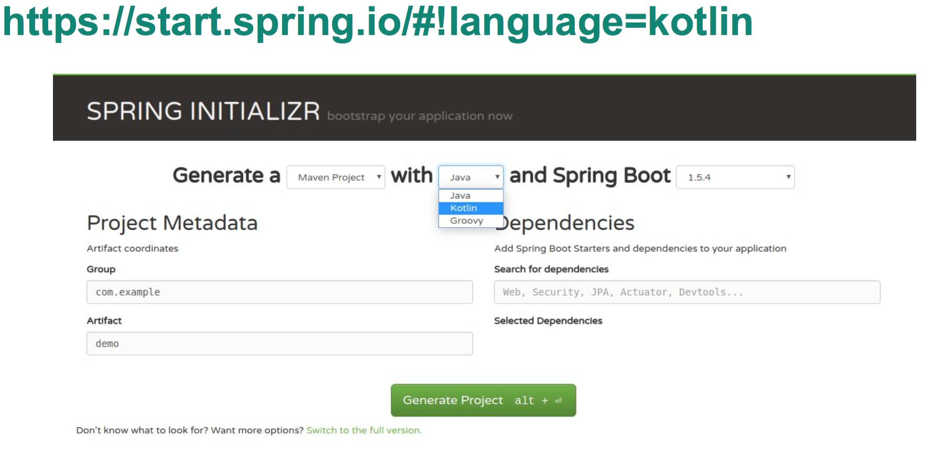
Task: Click the bootstrap your application now tagline
Action: [x=420, y=116]
